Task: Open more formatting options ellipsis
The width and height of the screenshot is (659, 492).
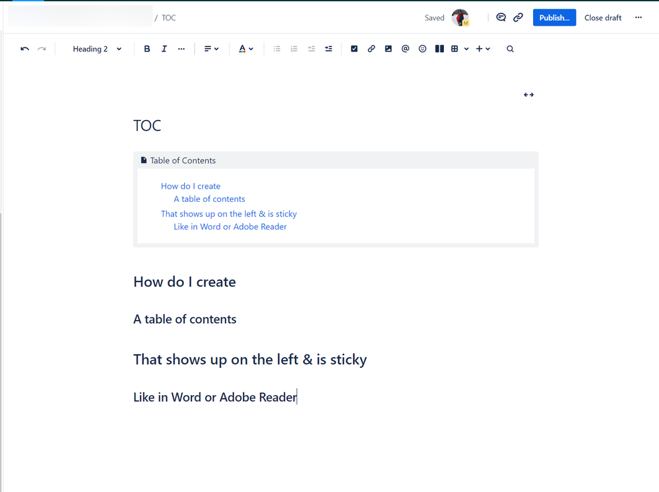Action: (x=181, y=49)
